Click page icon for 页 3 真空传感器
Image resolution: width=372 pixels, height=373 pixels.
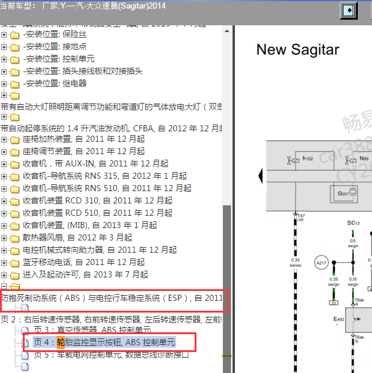click(25, 330)
